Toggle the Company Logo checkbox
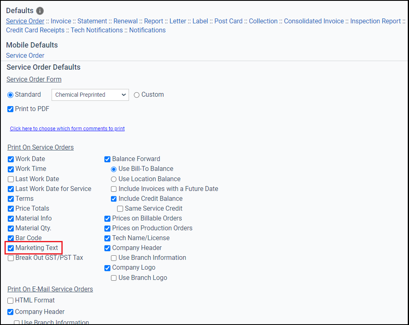409x325 pixels. (x=107, y=268)
